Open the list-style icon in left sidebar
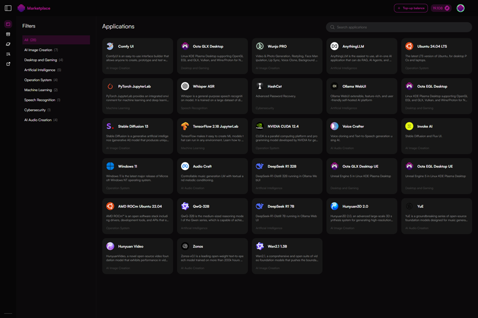The image size is (478, 318). (8, 54)
